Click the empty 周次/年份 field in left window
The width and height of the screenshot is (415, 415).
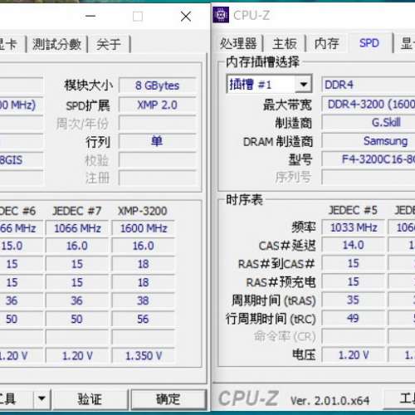158,123
